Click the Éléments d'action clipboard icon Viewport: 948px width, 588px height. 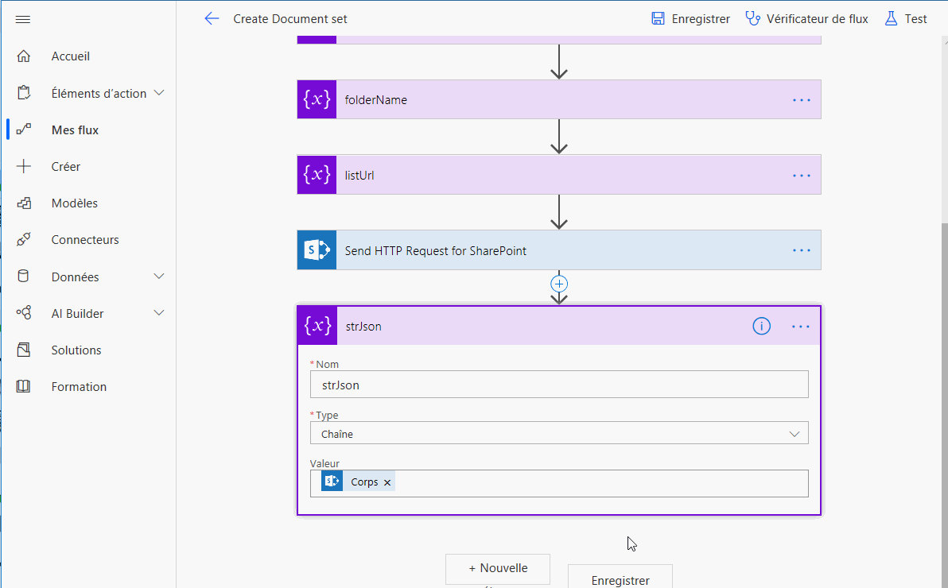24,93
